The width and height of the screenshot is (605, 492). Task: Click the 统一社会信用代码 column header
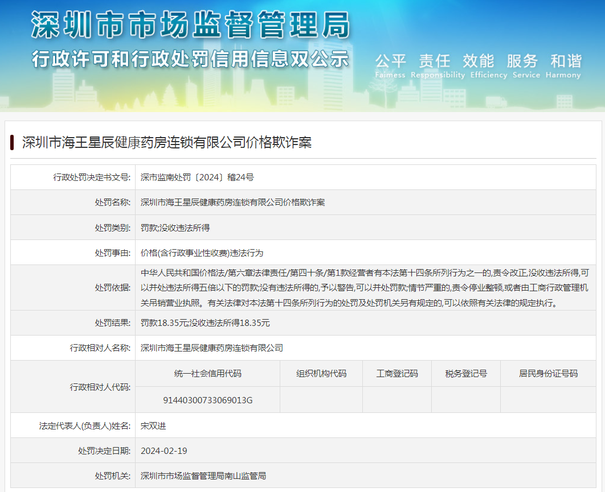pyautogui.click(x=207, y=373)
